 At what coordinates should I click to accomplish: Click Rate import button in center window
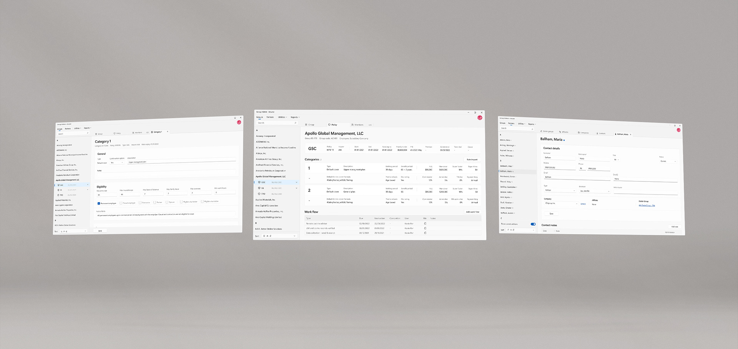[x=472, y=160]
